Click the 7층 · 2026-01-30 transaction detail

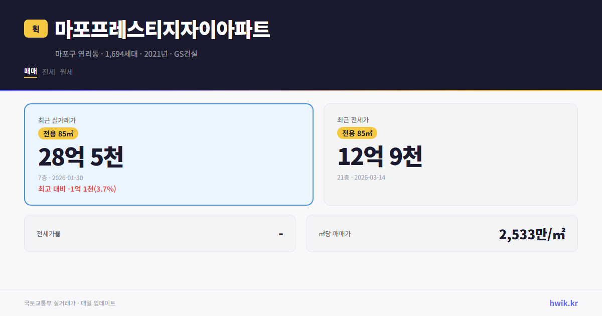(61, 177)
